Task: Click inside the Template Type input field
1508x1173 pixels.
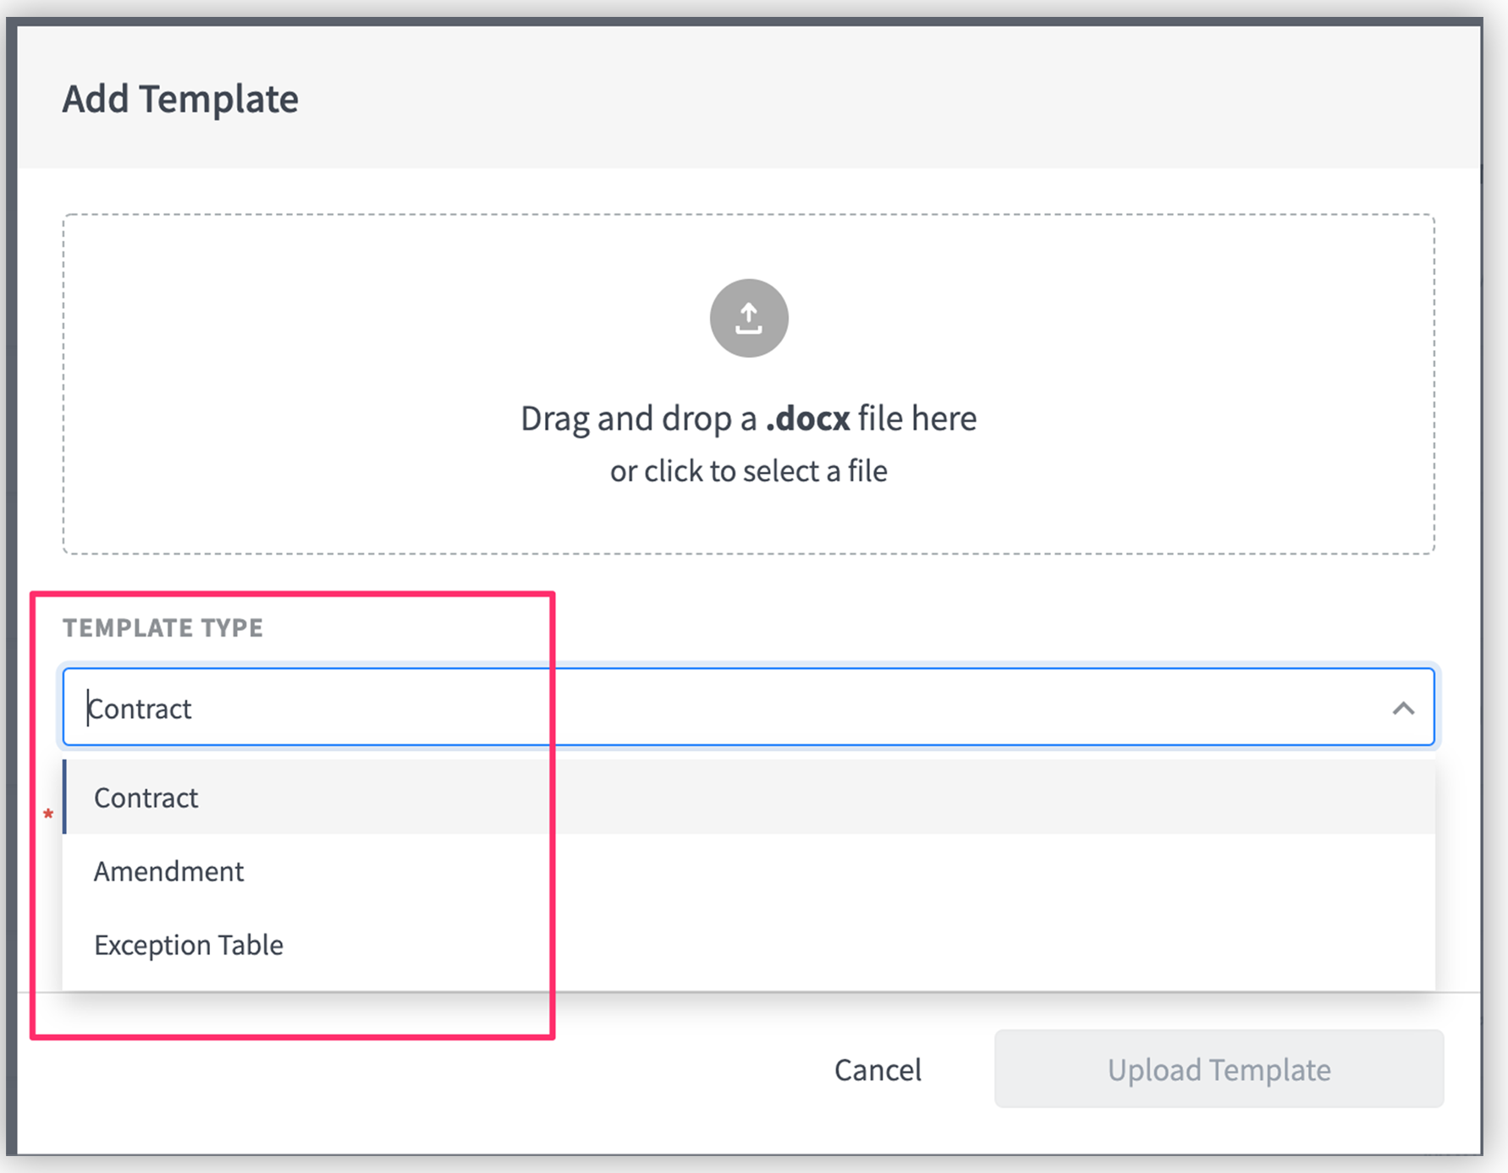Action: pyautogui.click(x=749, y=707)
